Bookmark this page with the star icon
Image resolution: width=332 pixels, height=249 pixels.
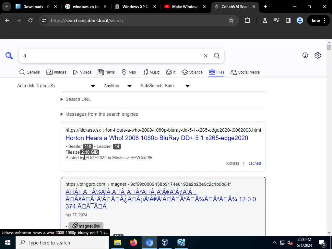click(231, 20)
